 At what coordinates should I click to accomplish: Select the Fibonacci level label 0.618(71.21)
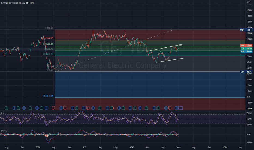(x=48, y=54)
